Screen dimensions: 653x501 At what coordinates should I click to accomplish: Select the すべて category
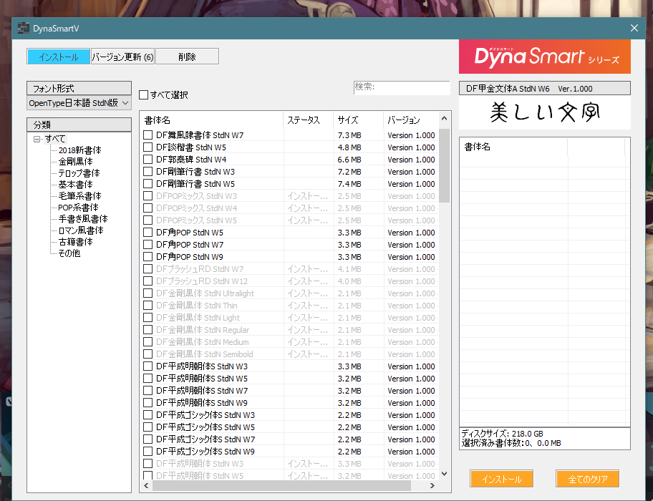[55, 139]
